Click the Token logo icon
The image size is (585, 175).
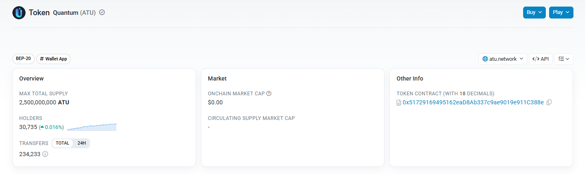(19, 13)
